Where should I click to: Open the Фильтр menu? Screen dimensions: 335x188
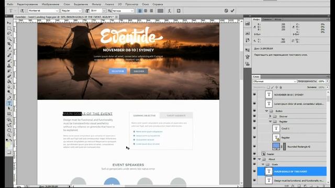[96, 4]
